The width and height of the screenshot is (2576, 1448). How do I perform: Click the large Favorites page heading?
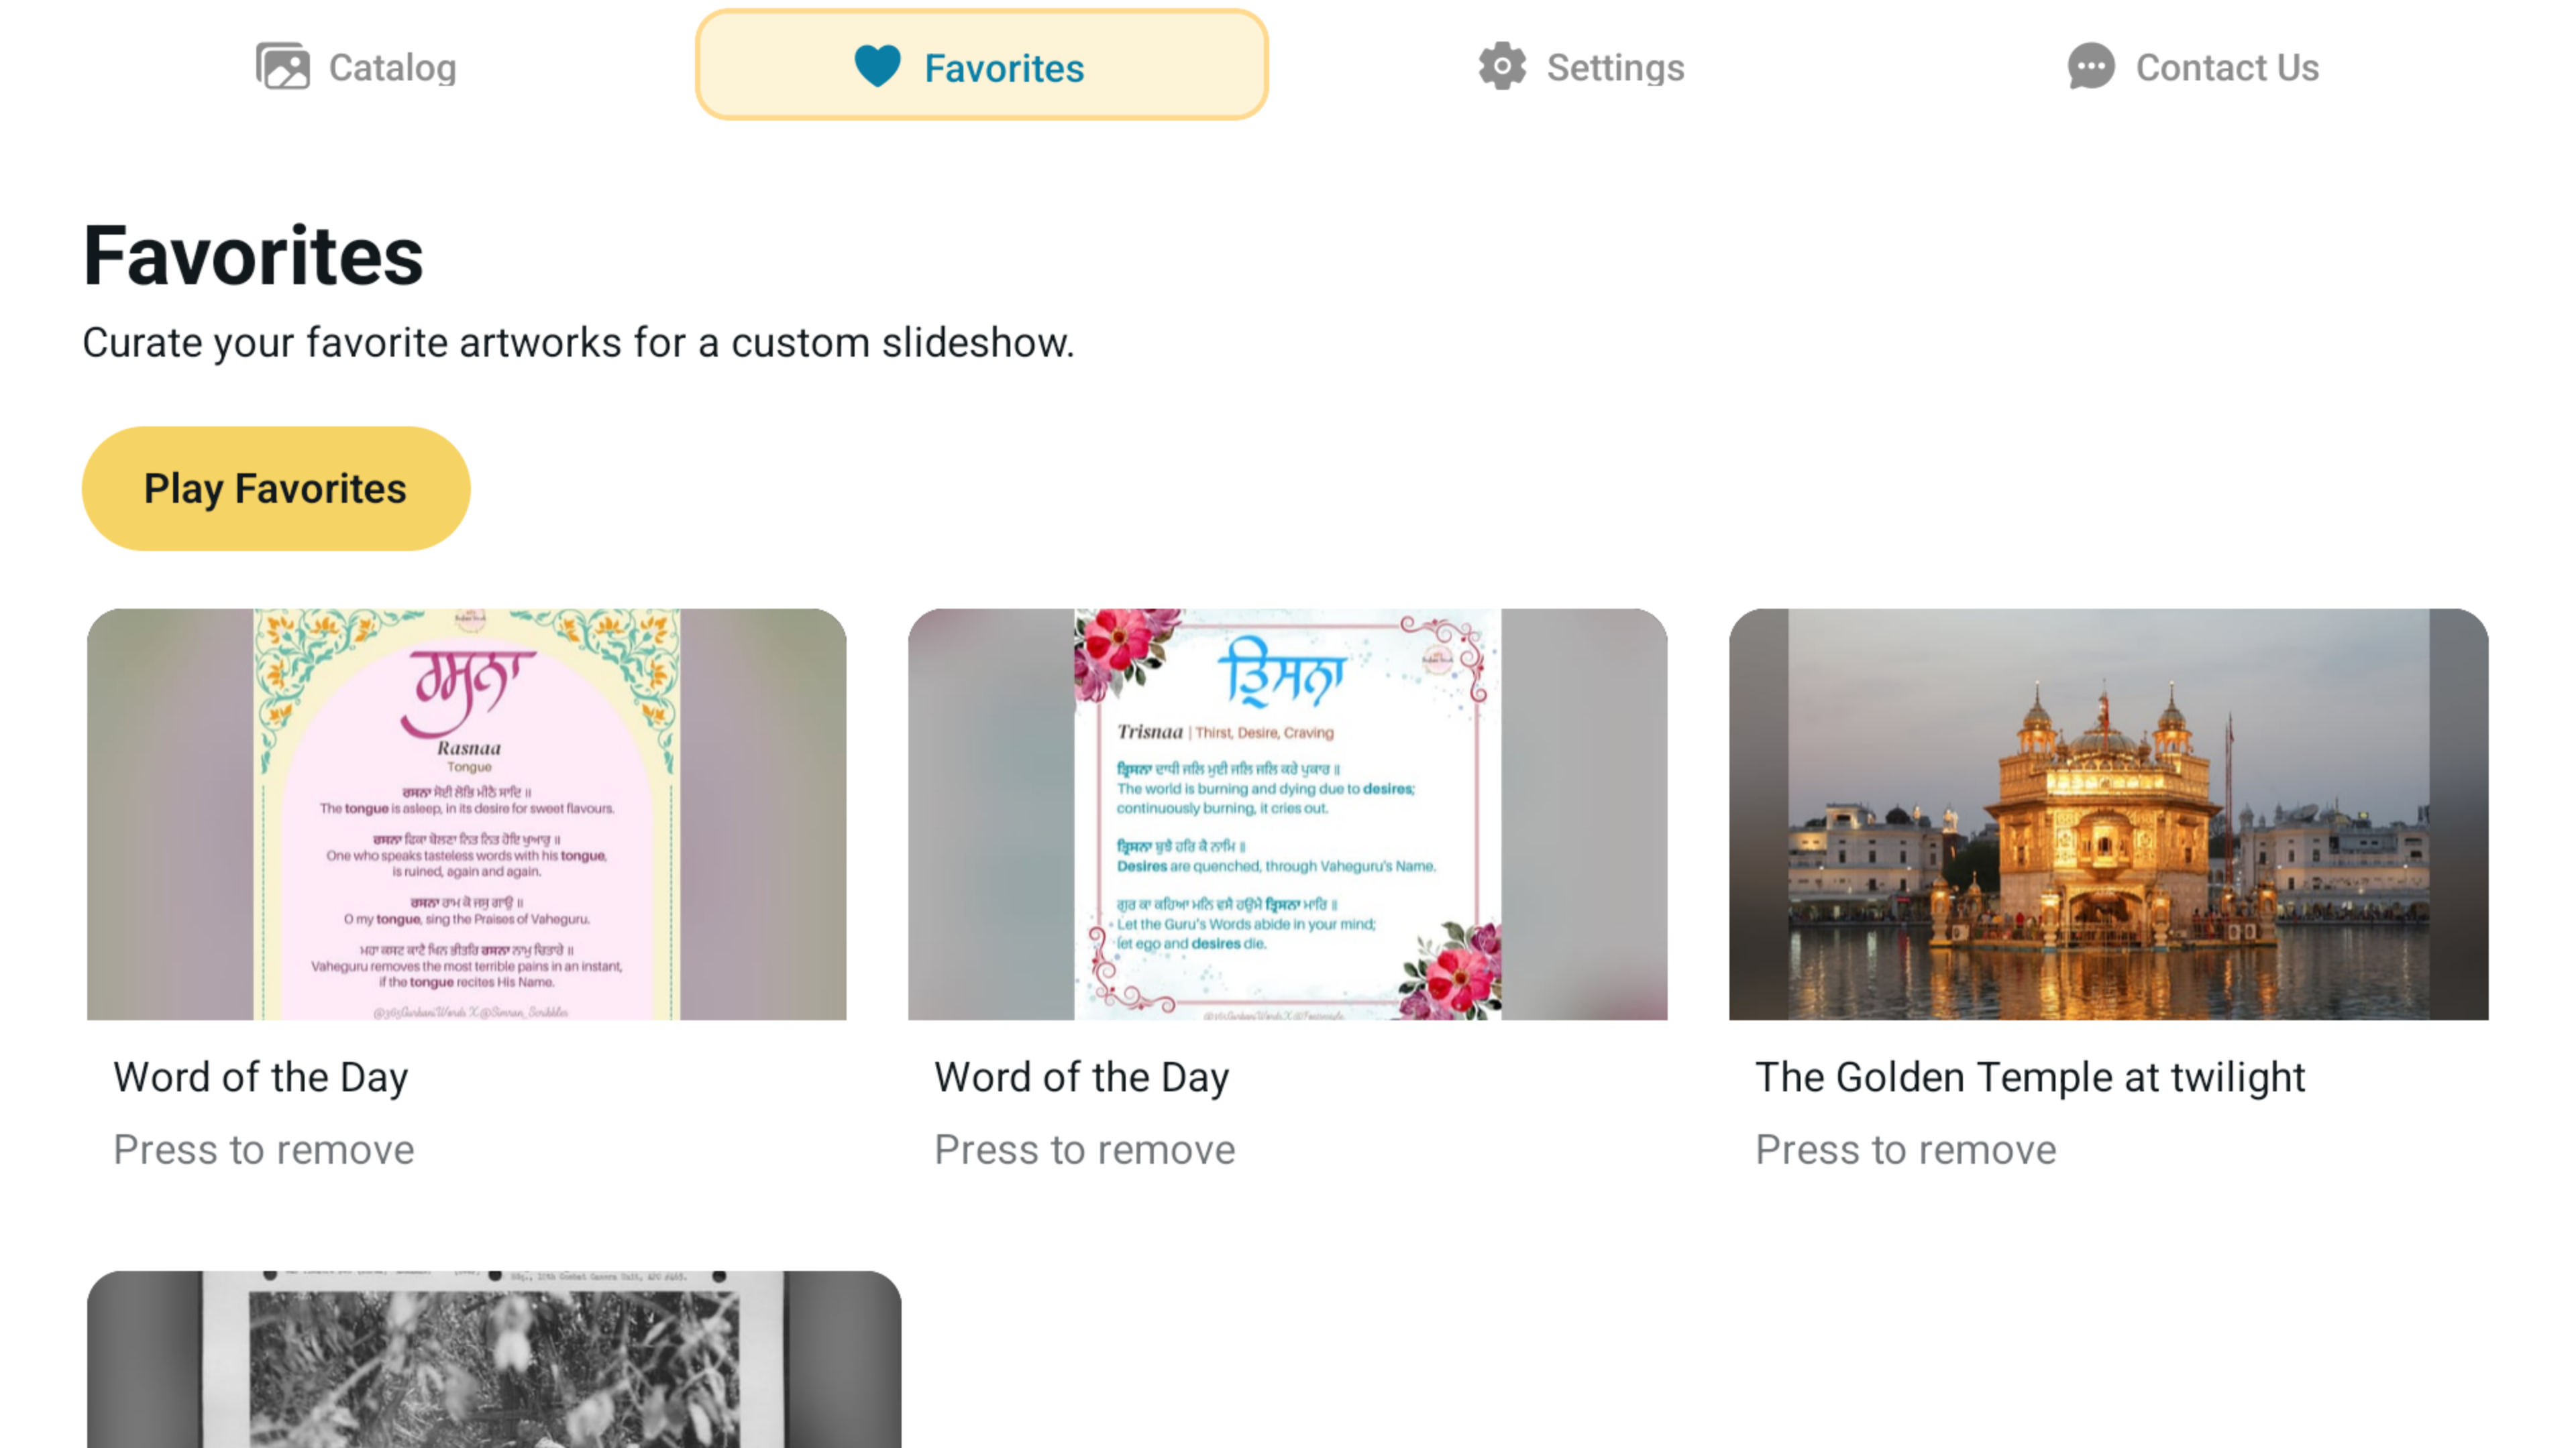click(x=253, y=256)
